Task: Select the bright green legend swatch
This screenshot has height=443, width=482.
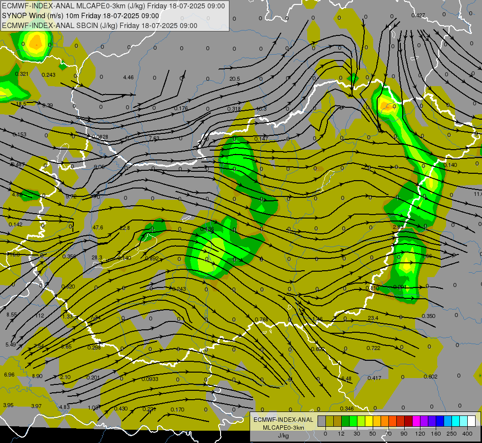Action: [x=353, y=421]
